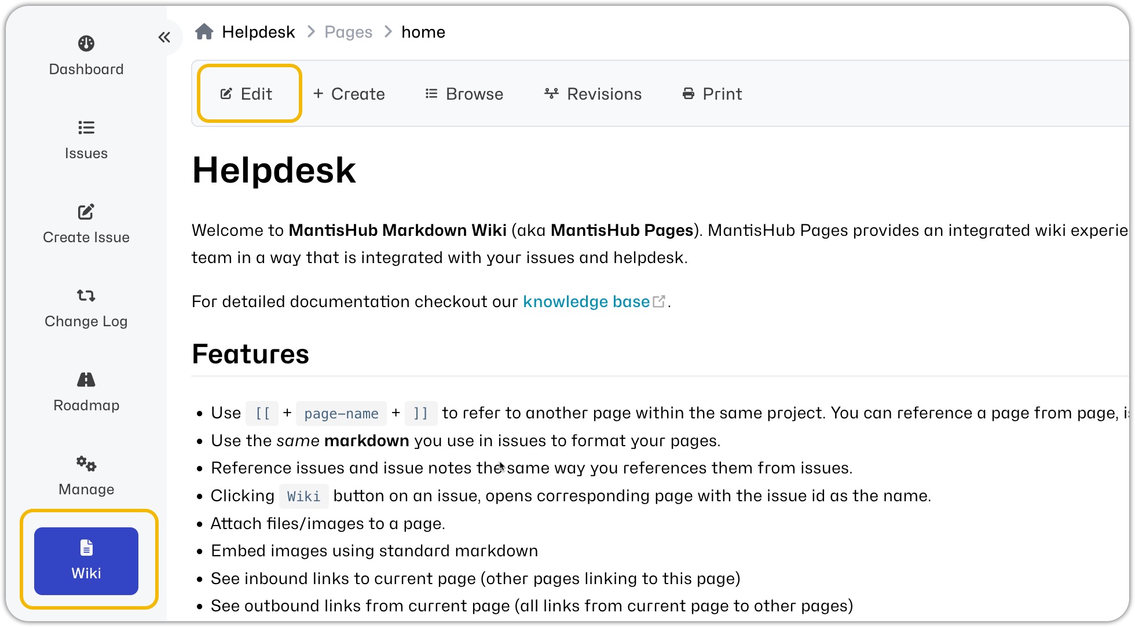The width and height of the screenshot is (1135, 627).
Task: Click the Issues list icon
Action: [x=86, y=127]
